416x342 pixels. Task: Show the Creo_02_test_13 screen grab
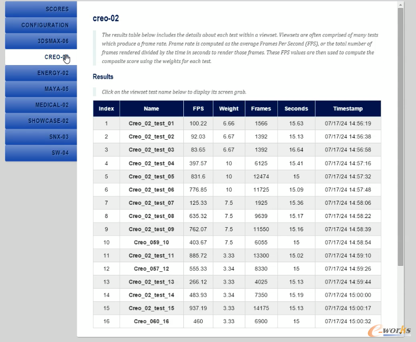tap(151, 282)
